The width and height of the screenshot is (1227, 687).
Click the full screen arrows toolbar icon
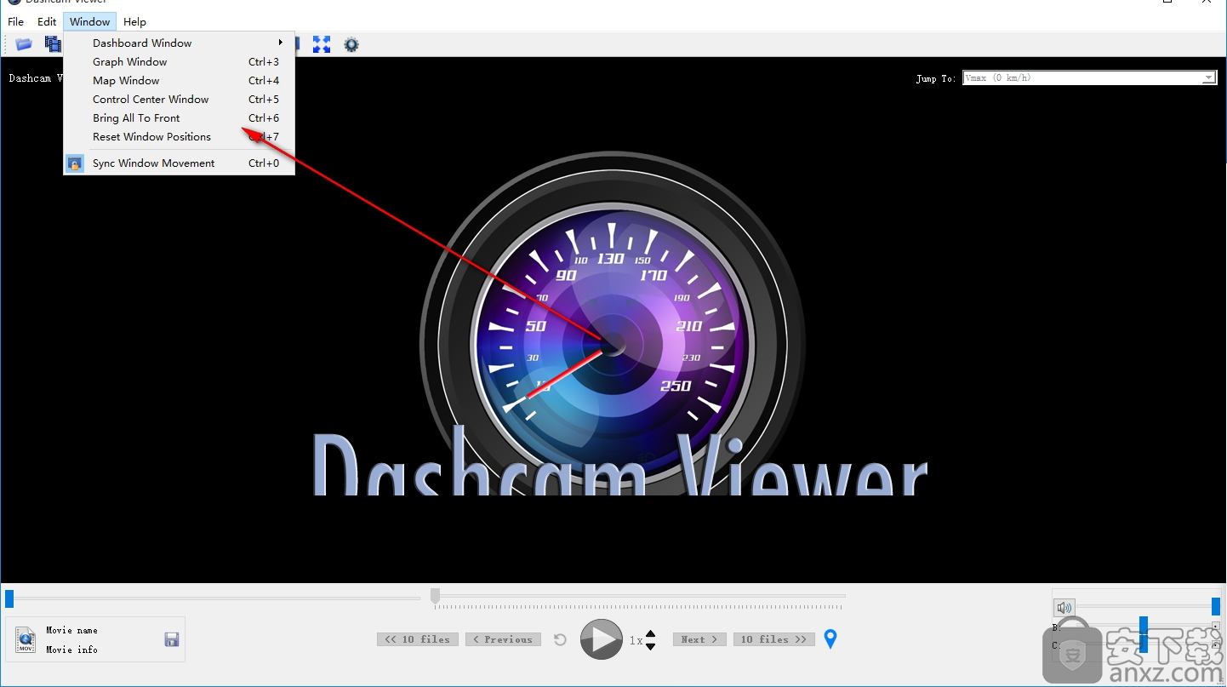(x=322, y=44)
